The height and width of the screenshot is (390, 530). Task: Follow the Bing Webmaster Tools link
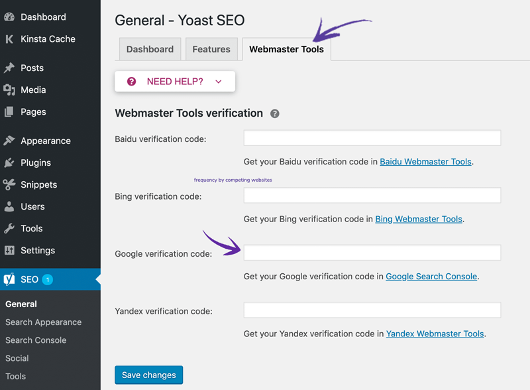(419, 219)
